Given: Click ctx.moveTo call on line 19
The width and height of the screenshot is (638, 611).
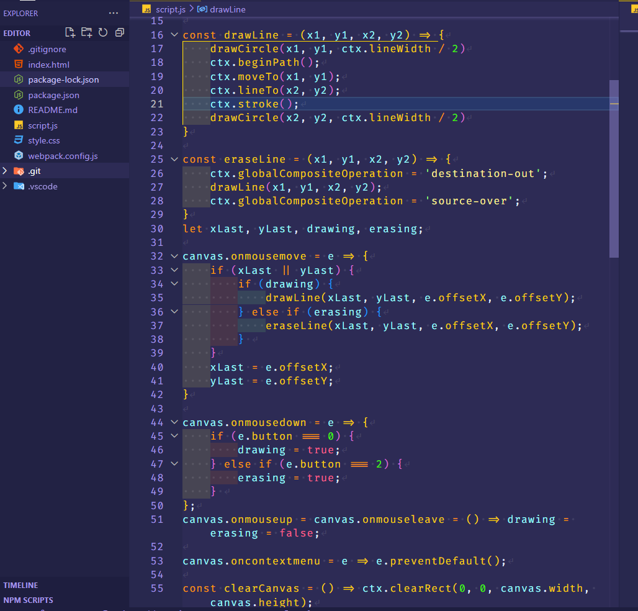Looking at the screenshot, I should [275, 76].
